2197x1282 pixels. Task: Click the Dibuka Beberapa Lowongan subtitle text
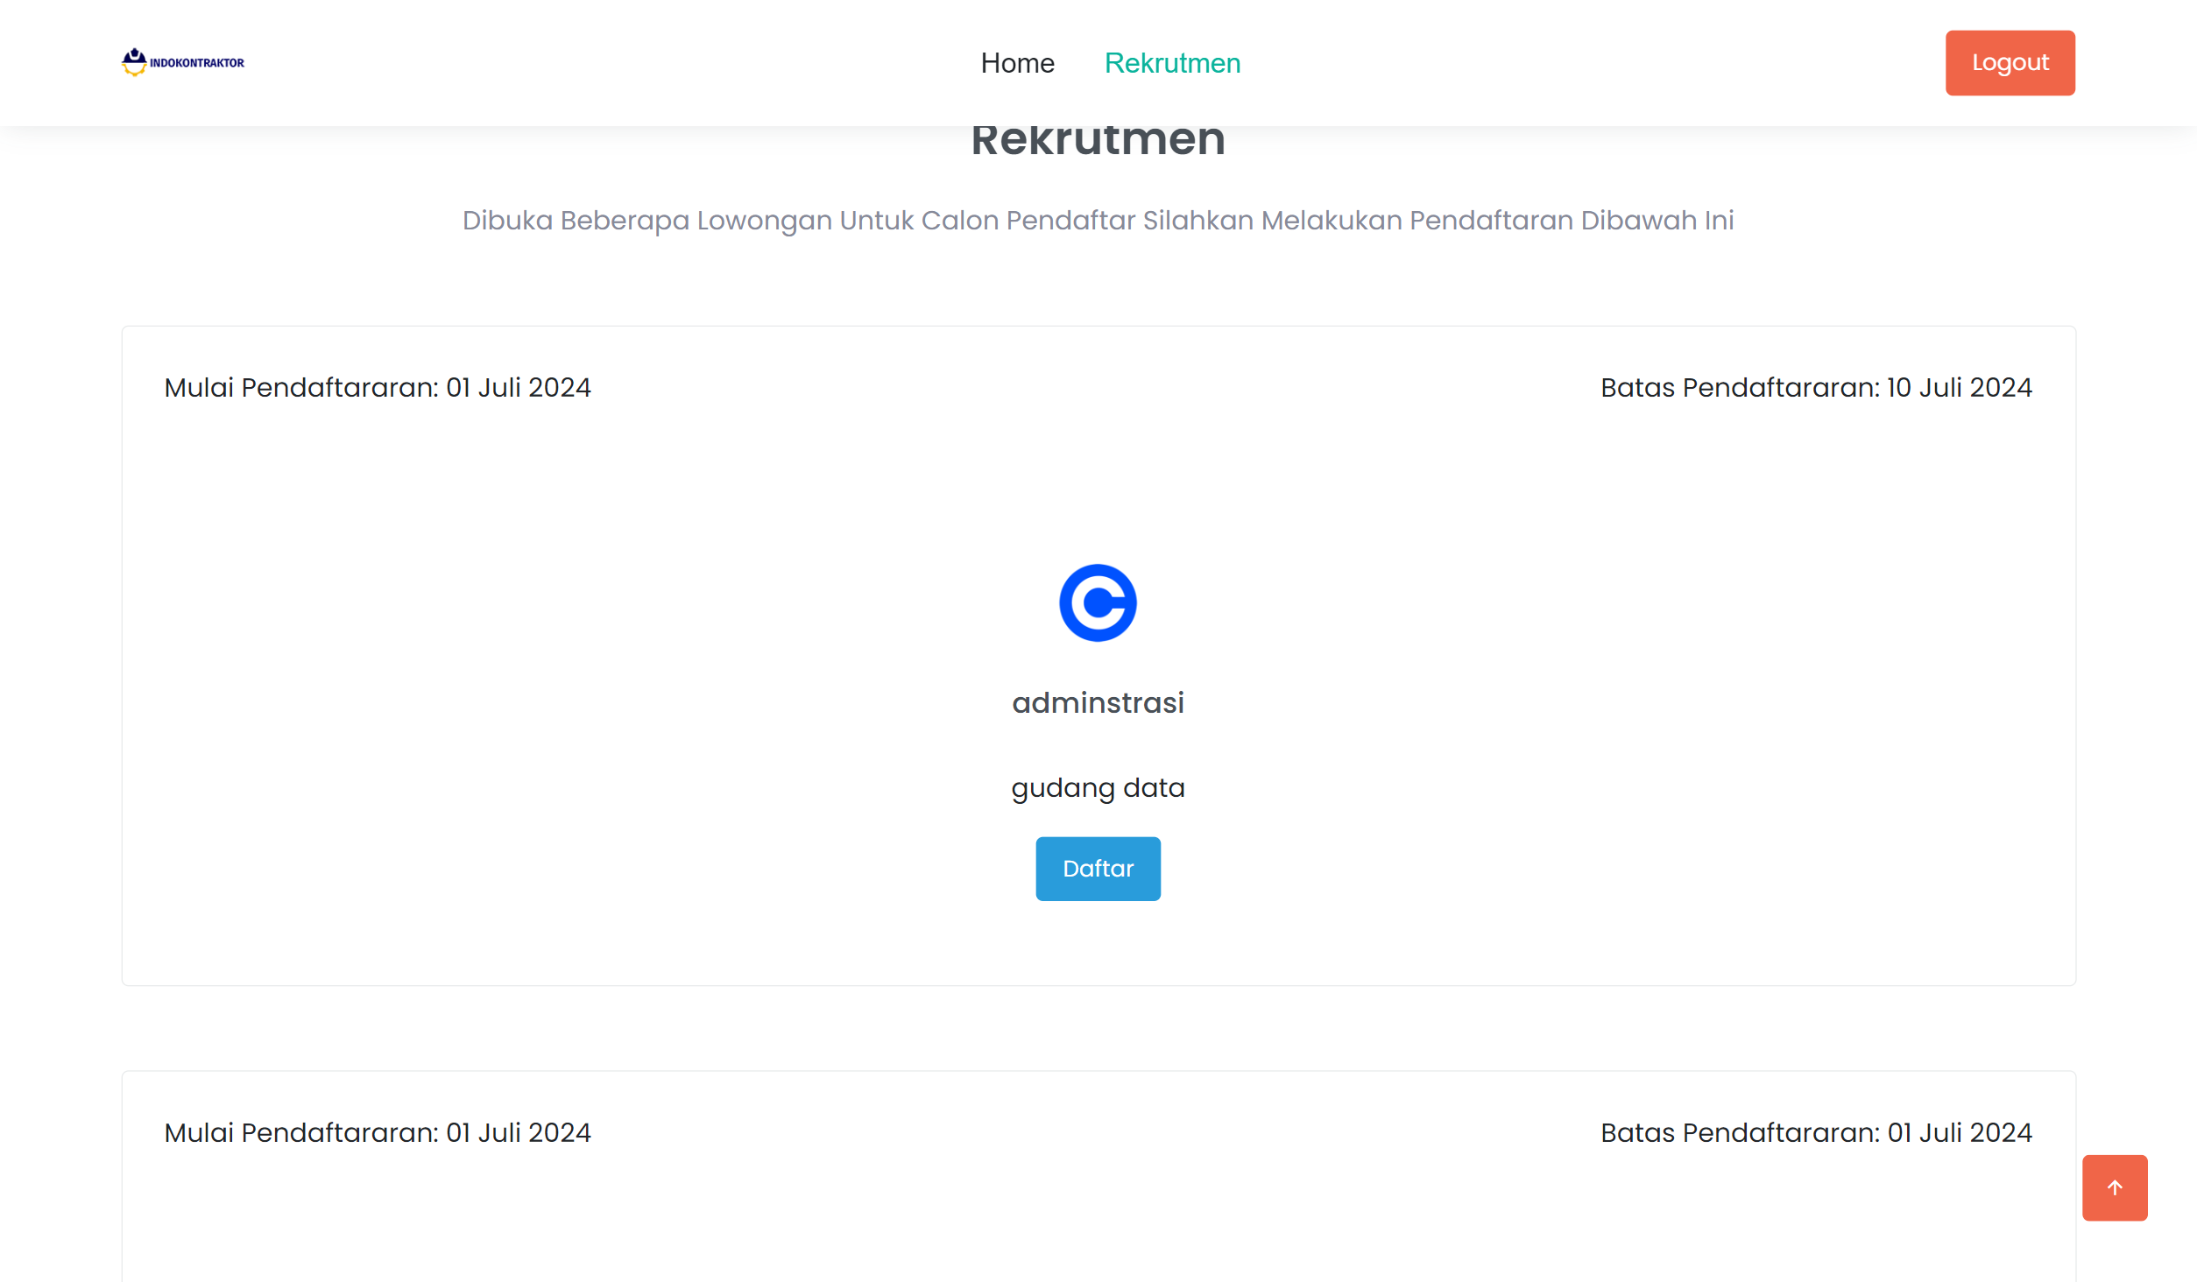(x=1098, y=220)
